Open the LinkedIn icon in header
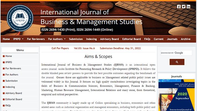Viewport: 197px width, 111px height. click(x=188, y=7)
